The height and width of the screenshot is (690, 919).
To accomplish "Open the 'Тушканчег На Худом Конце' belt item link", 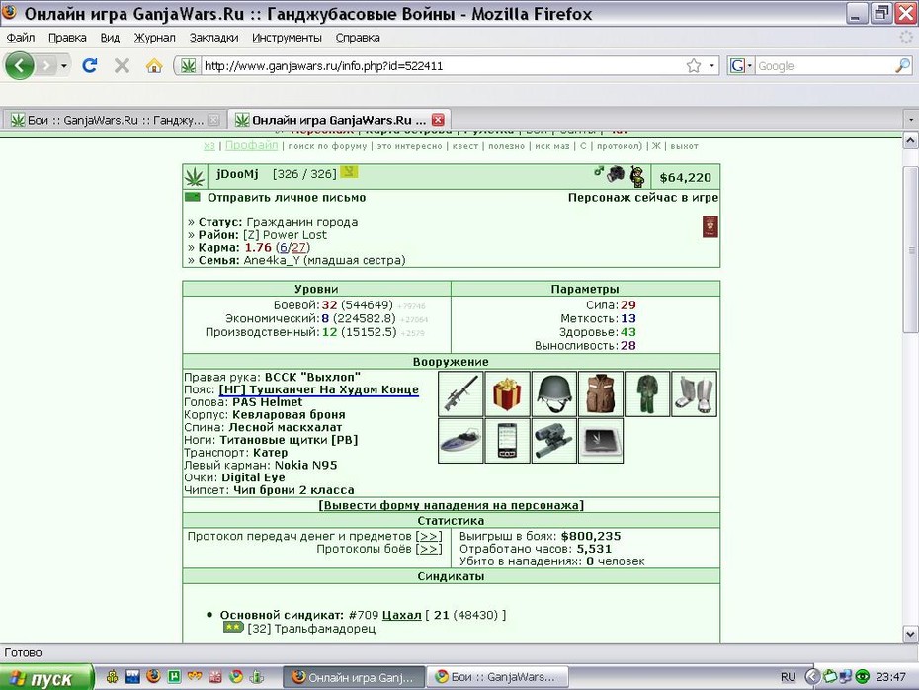I will pyautogui.click(x=319, y=389).
